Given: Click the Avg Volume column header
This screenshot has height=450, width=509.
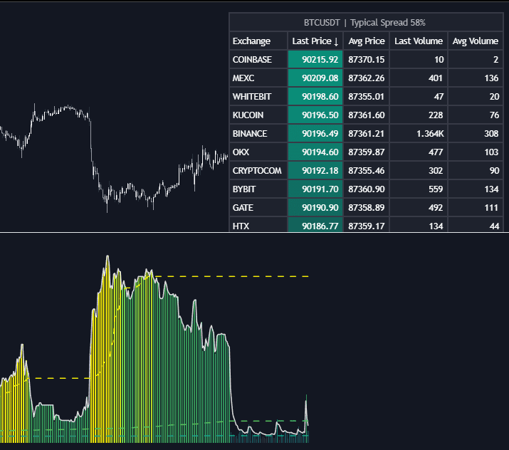Looking at the screenshot, I should click(x=476, y=41).
